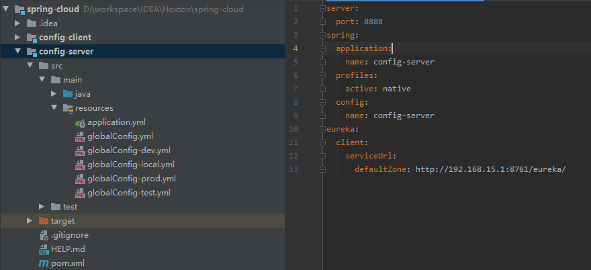Expand the target folder arrow

[x=30, y=220]
